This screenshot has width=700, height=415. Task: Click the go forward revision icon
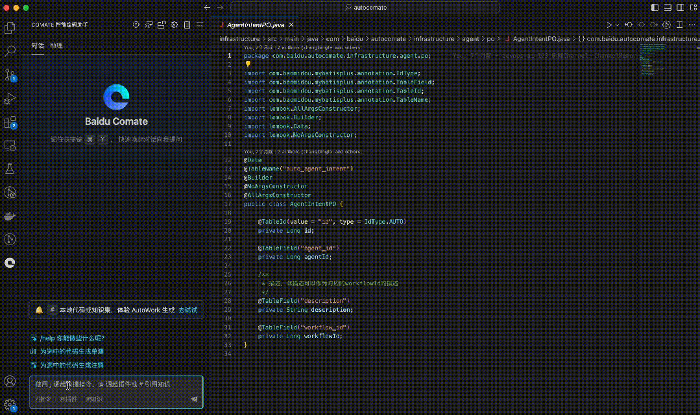tap(654, 25)
